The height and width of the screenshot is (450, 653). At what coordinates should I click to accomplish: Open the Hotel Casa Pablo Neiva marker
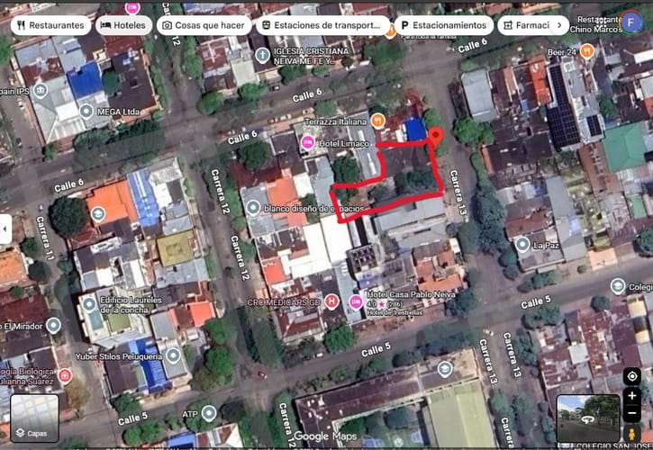click(x=356, y=301)
